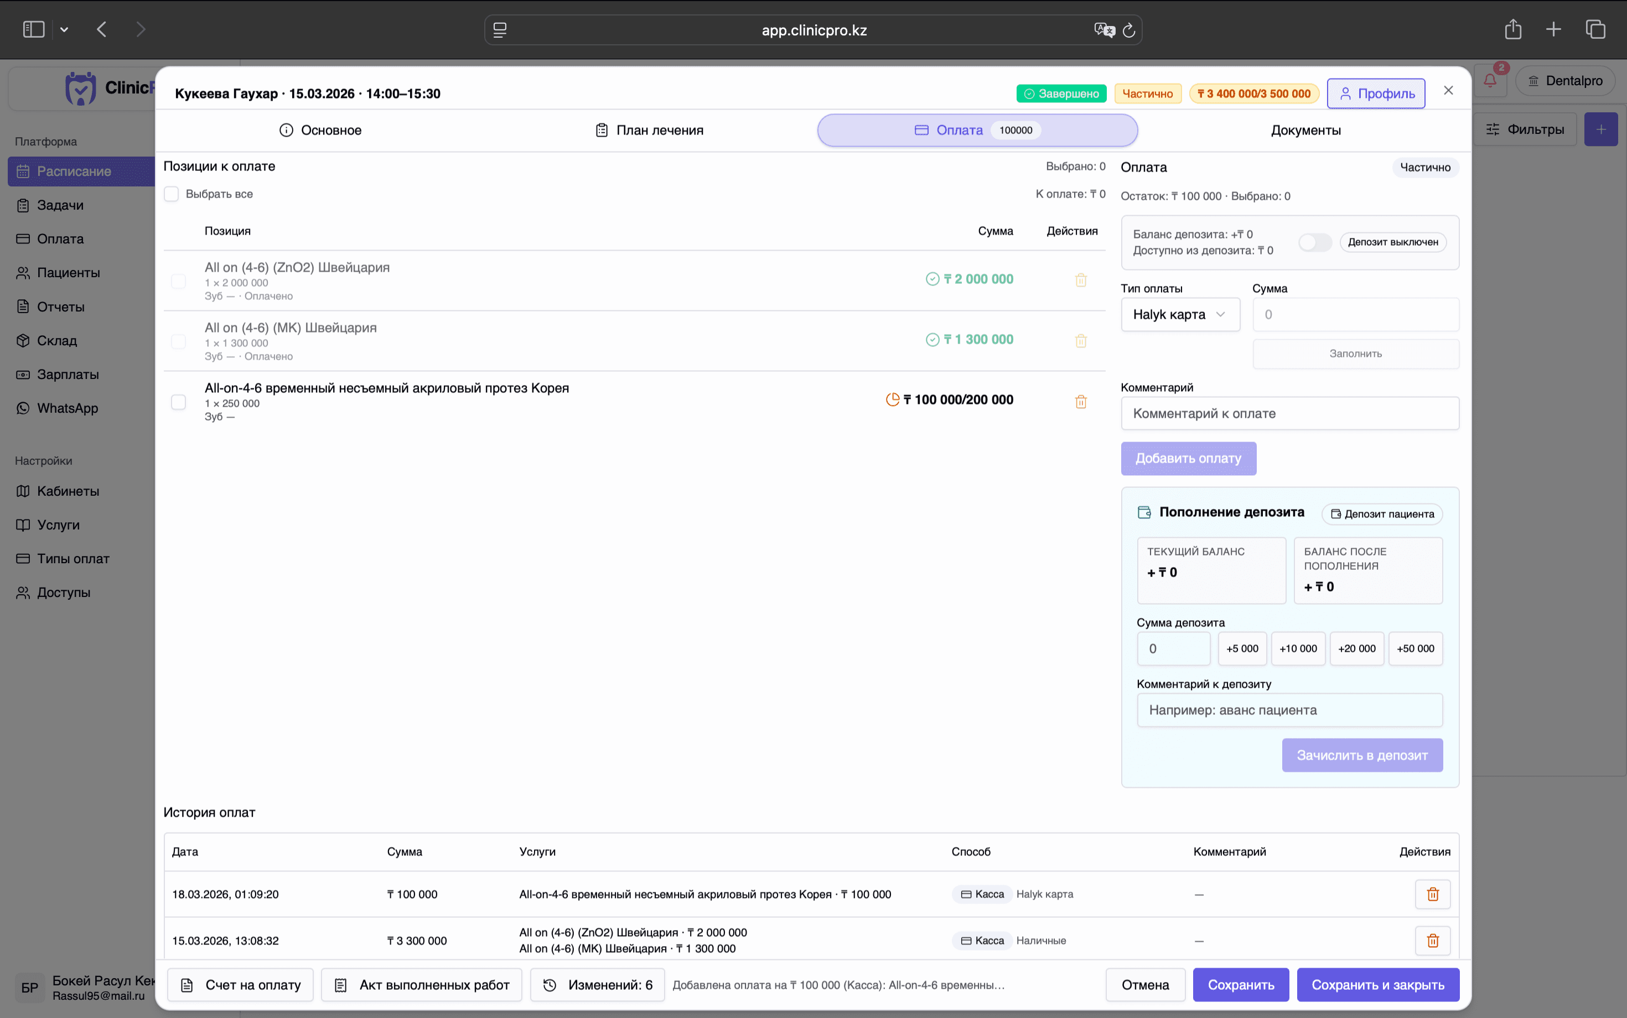Image resolution: width=1627 pixels, height=1018 pixels.
Task: Open the notification bell with 2 alerts
Action: (1490, 80)
